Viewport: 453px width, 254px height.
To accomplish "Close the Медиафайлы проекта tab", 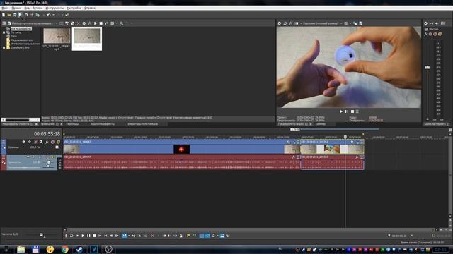I will (36, 124).
